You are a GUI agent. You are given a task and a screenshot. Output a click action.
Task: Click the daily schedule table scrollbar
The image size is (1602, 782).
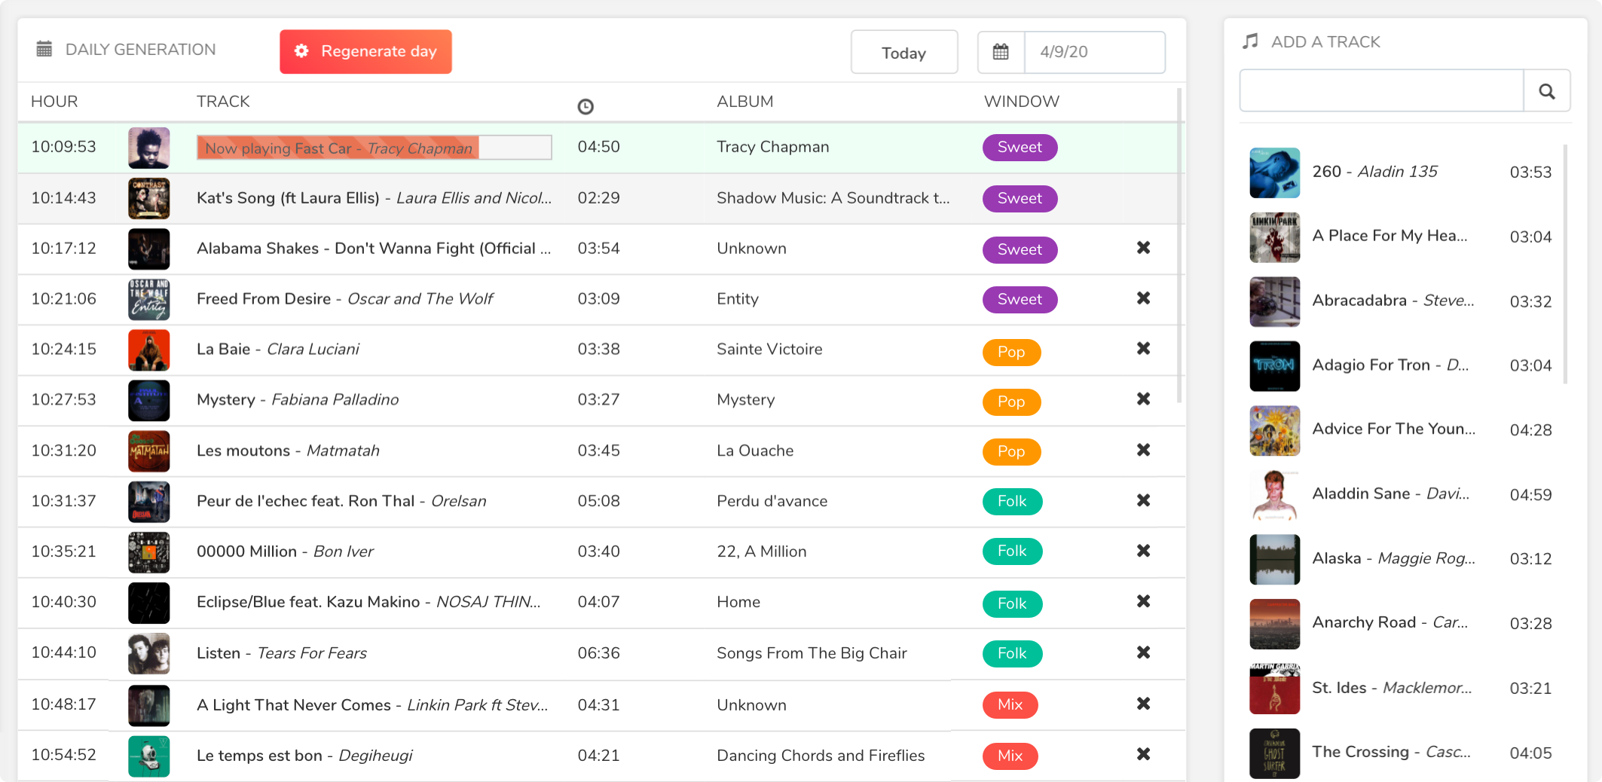(x=1179, y=246)
